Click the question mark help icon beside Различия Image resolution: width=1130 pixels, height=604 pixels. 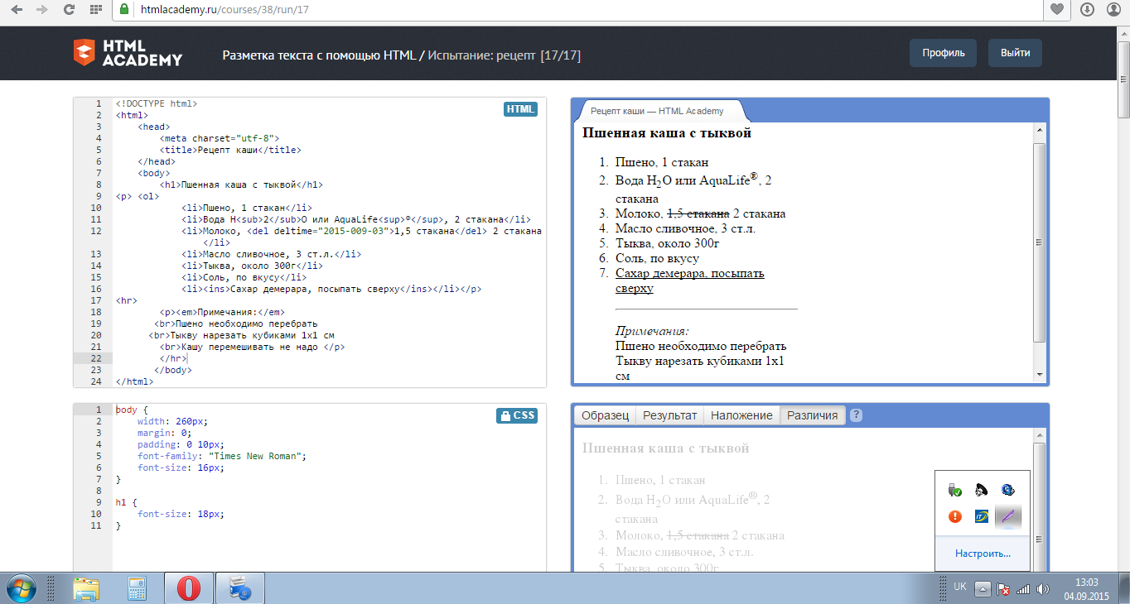pos(857,415)
